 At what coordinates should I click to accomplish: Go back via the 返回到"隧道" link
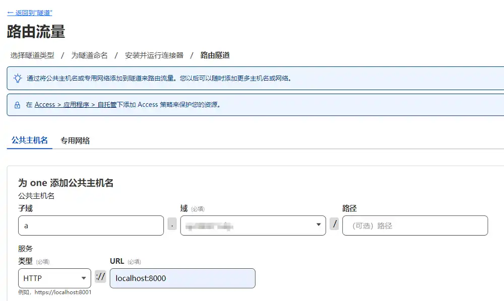click(30, 13)
